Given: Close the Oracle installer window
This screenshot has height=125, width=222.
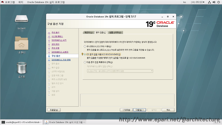Looking at the screenshot, I should (173, 17).
